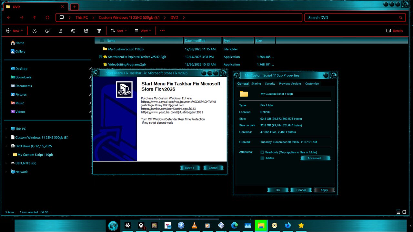
Task: Sort files by the Date modified column
Action: (x=203, y=41)
